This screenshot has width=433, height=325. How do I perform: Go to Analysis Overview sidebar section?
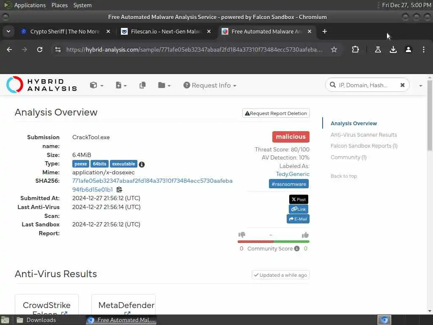pos(354,123)
